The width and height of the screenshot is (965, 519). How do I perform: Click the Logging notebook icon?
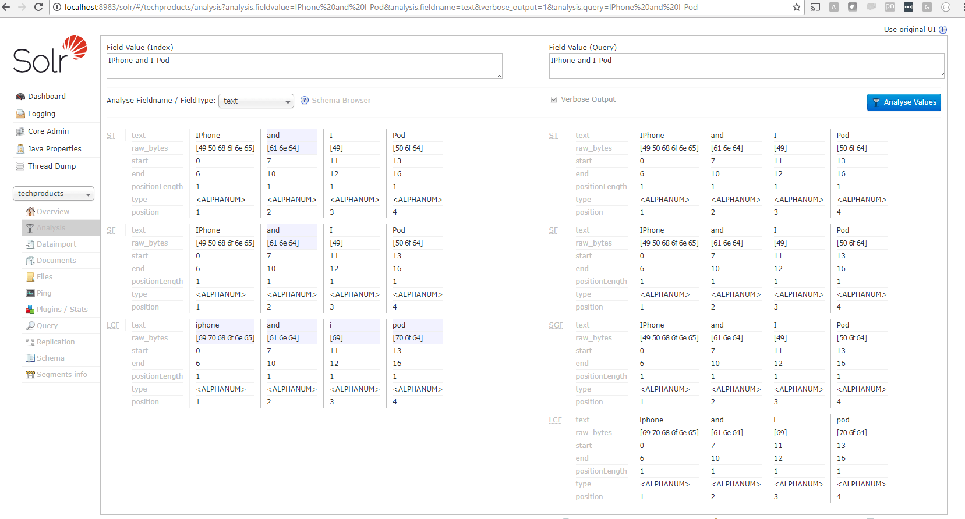[20, 114]
